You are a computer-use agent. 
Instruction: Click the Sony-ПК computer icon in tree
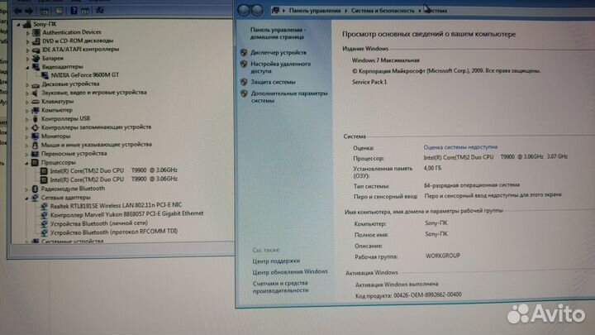tap(27, 24)
